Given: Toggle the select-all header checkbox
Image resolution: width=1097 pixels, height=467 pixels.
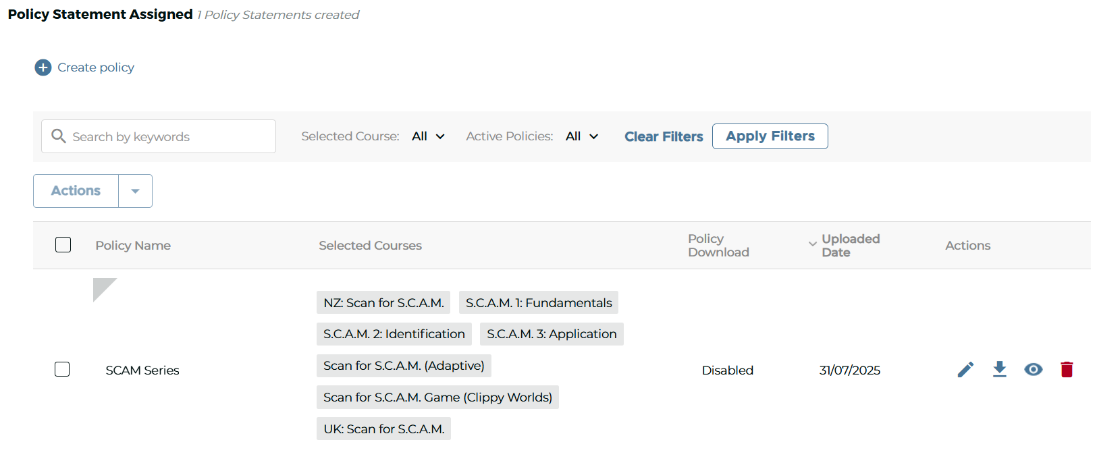Looking at the screenshot, I should 63,244.
